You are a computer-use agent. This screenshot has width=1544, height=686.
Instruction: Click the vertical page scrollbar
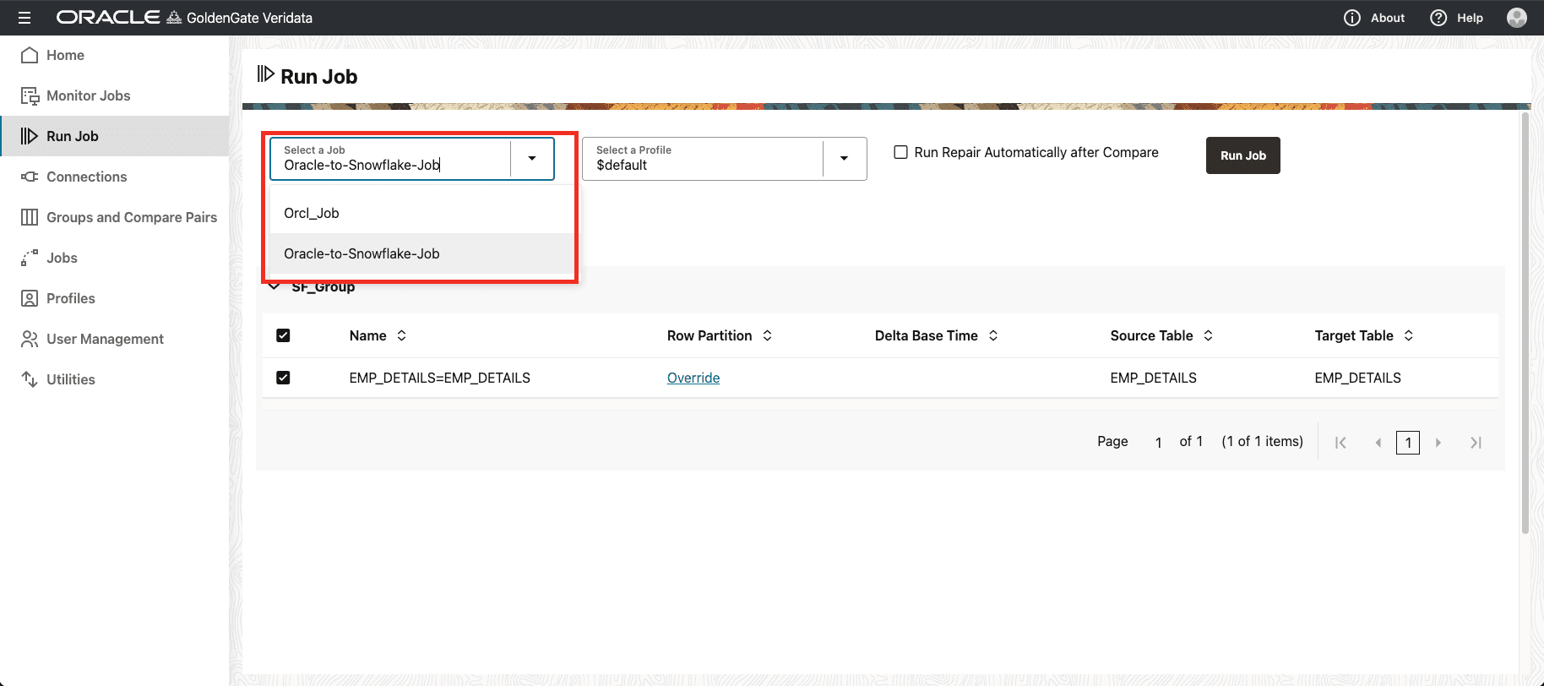coord(1525,323)
